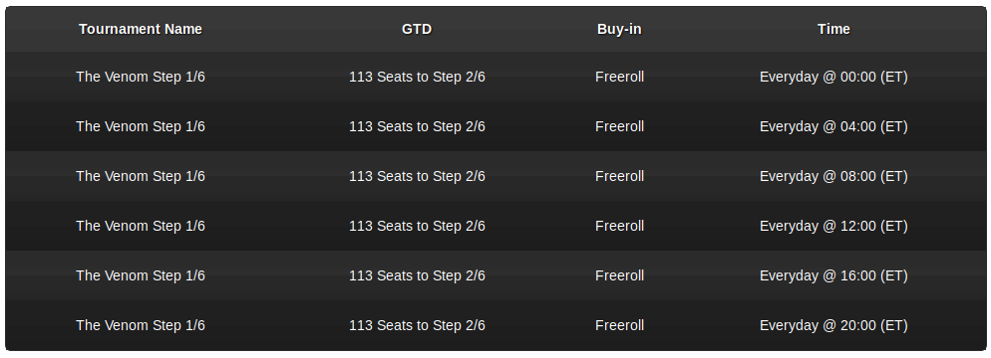The image size is (991, 358).
Task: Click the Tournament Name column header
Action: [141, 29]
